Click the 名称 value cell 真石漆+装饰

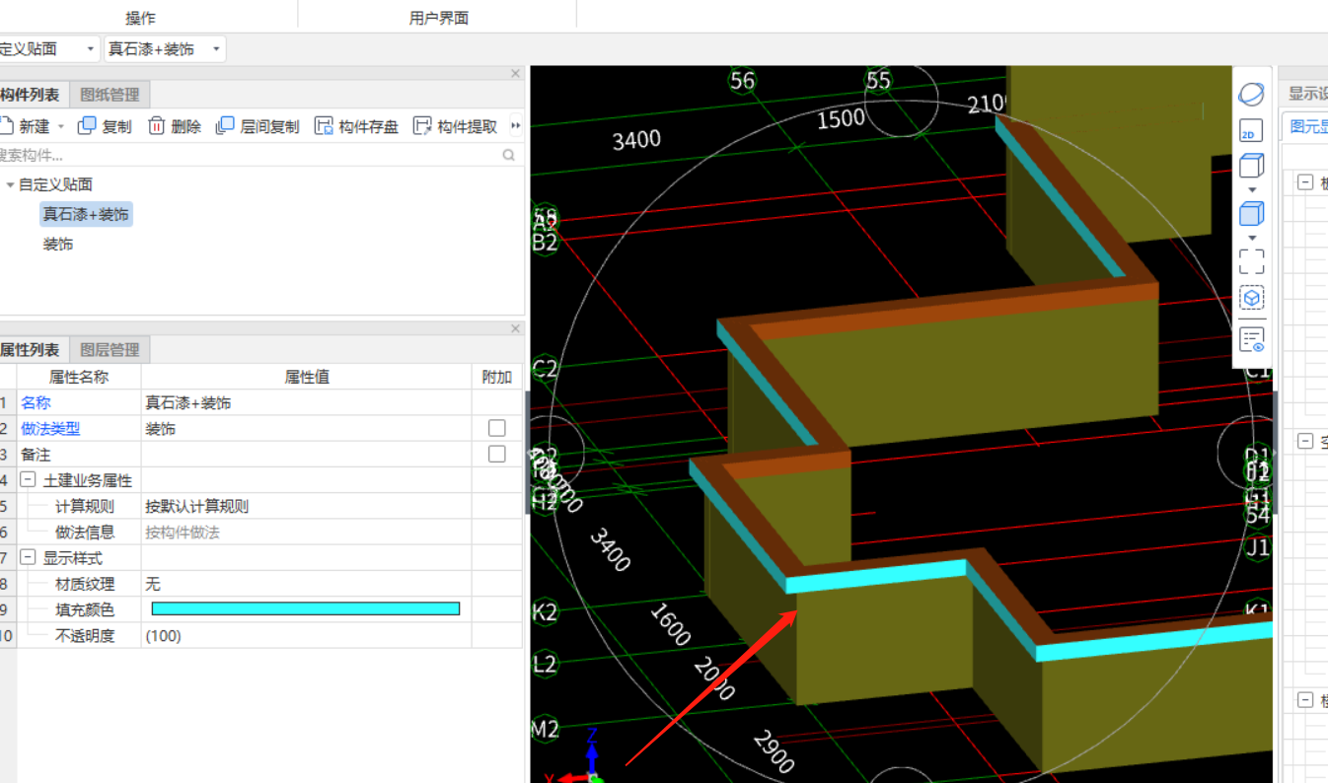[x=306, y=402]
